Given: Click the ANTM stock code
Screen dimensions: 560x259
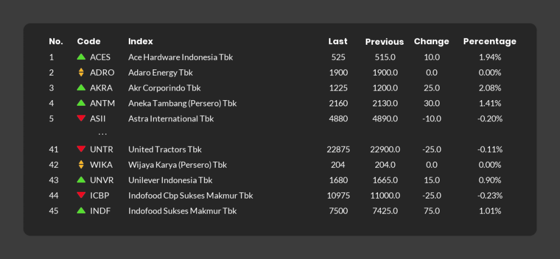Looking at the screenshot, I should pyautogui.click(x=101, y=103).
